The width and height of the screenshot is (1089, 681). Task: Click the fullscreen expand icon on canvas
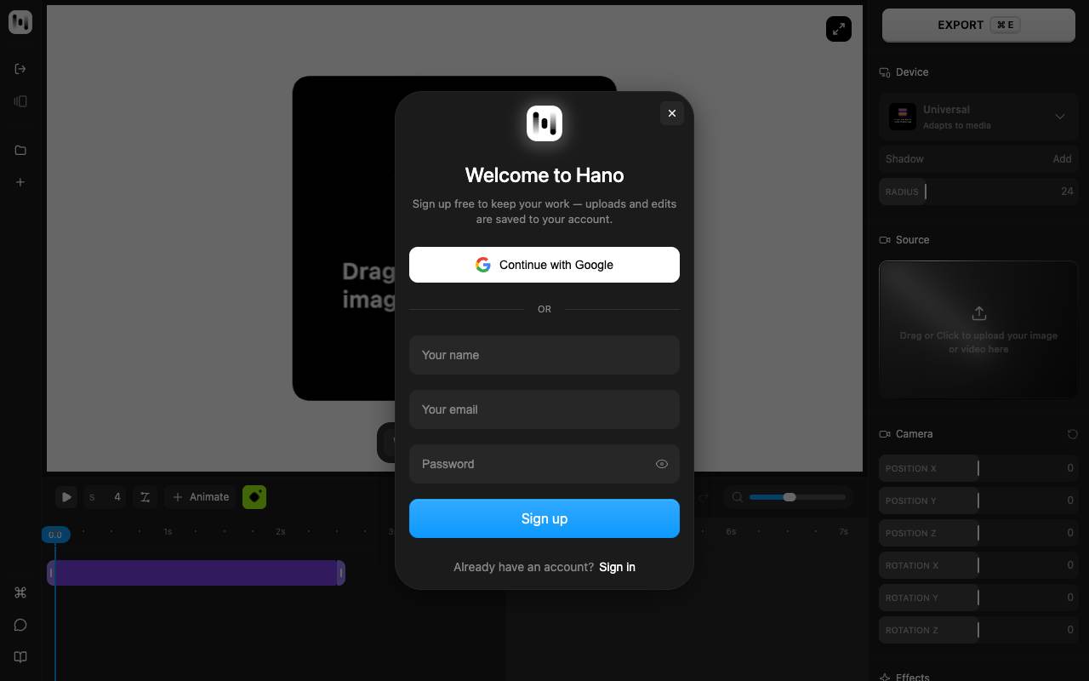(x=839, y=29)
